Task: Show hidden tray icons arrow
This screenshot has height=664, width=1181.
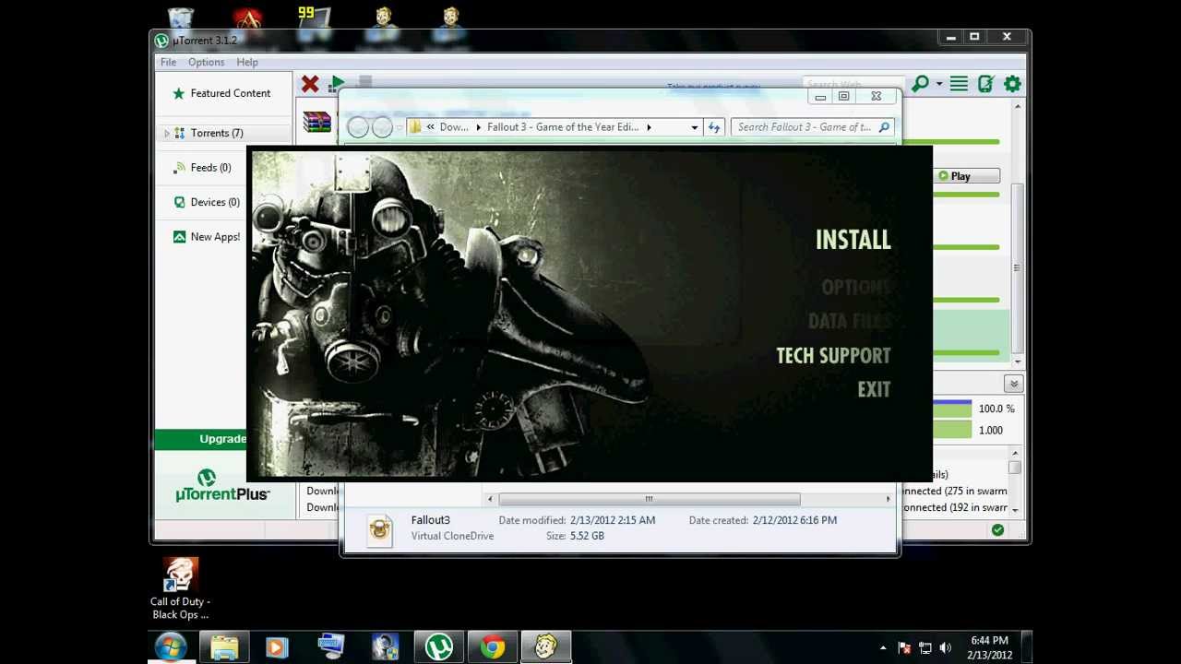Action: pyautogui.click(x=883, y=648)
